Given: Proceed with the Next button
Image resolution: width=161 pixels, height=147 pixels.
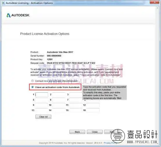Looking at the screenshot, I should [x=112, y=132].
